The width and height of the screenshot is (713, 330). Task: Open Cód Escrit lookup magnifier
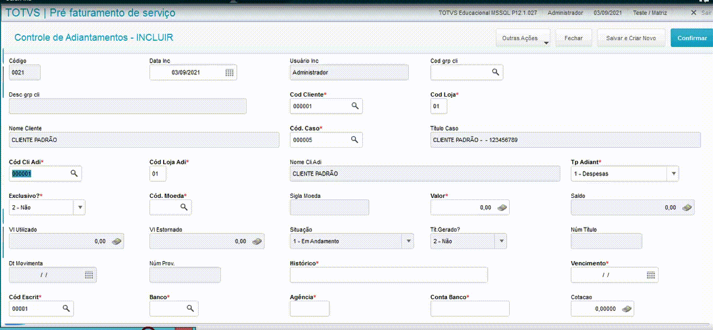click(66, 308)
